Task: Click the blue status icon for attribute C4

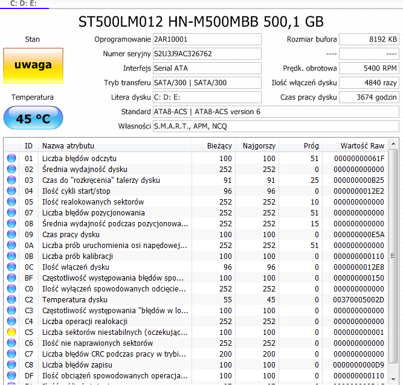Action: (x=11, y=321)
